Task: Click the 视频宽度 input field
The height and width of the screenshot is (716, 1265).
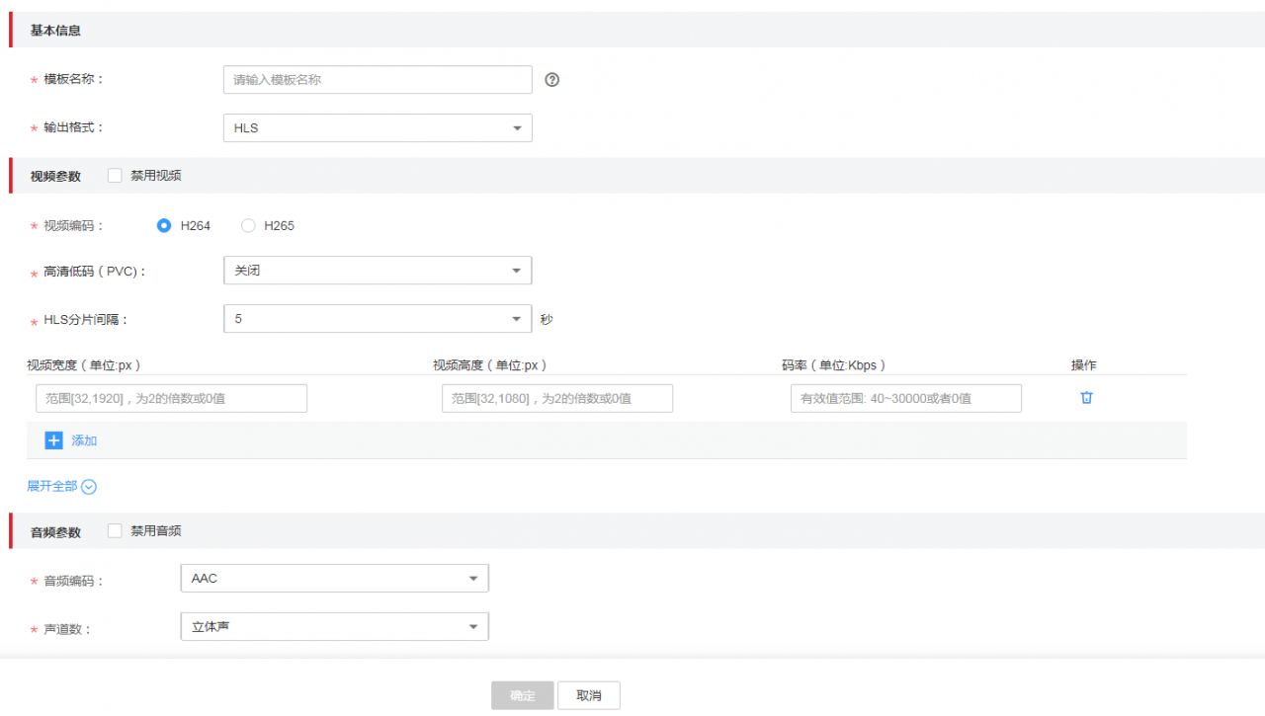Action: click(x=171, y=399)
